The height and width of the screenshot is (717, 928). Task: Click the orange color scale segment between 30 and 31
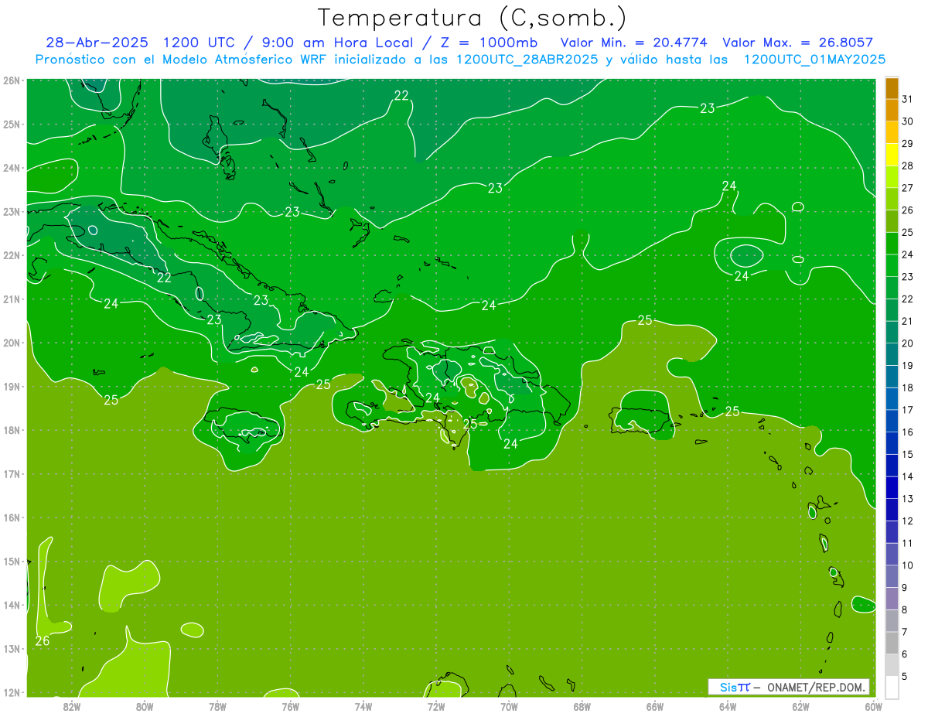(892, 111)
